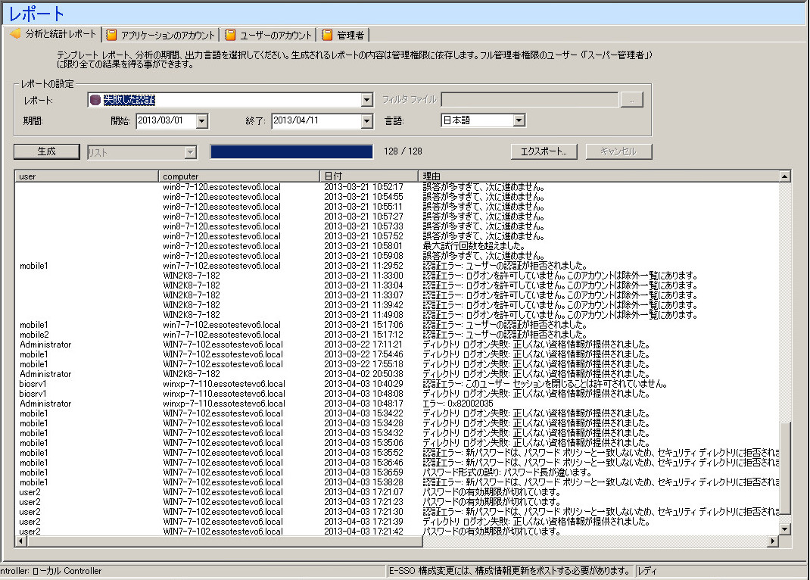Click the report generation progress bar
This screenshot has height=580, width=810.
click(291, 151)
